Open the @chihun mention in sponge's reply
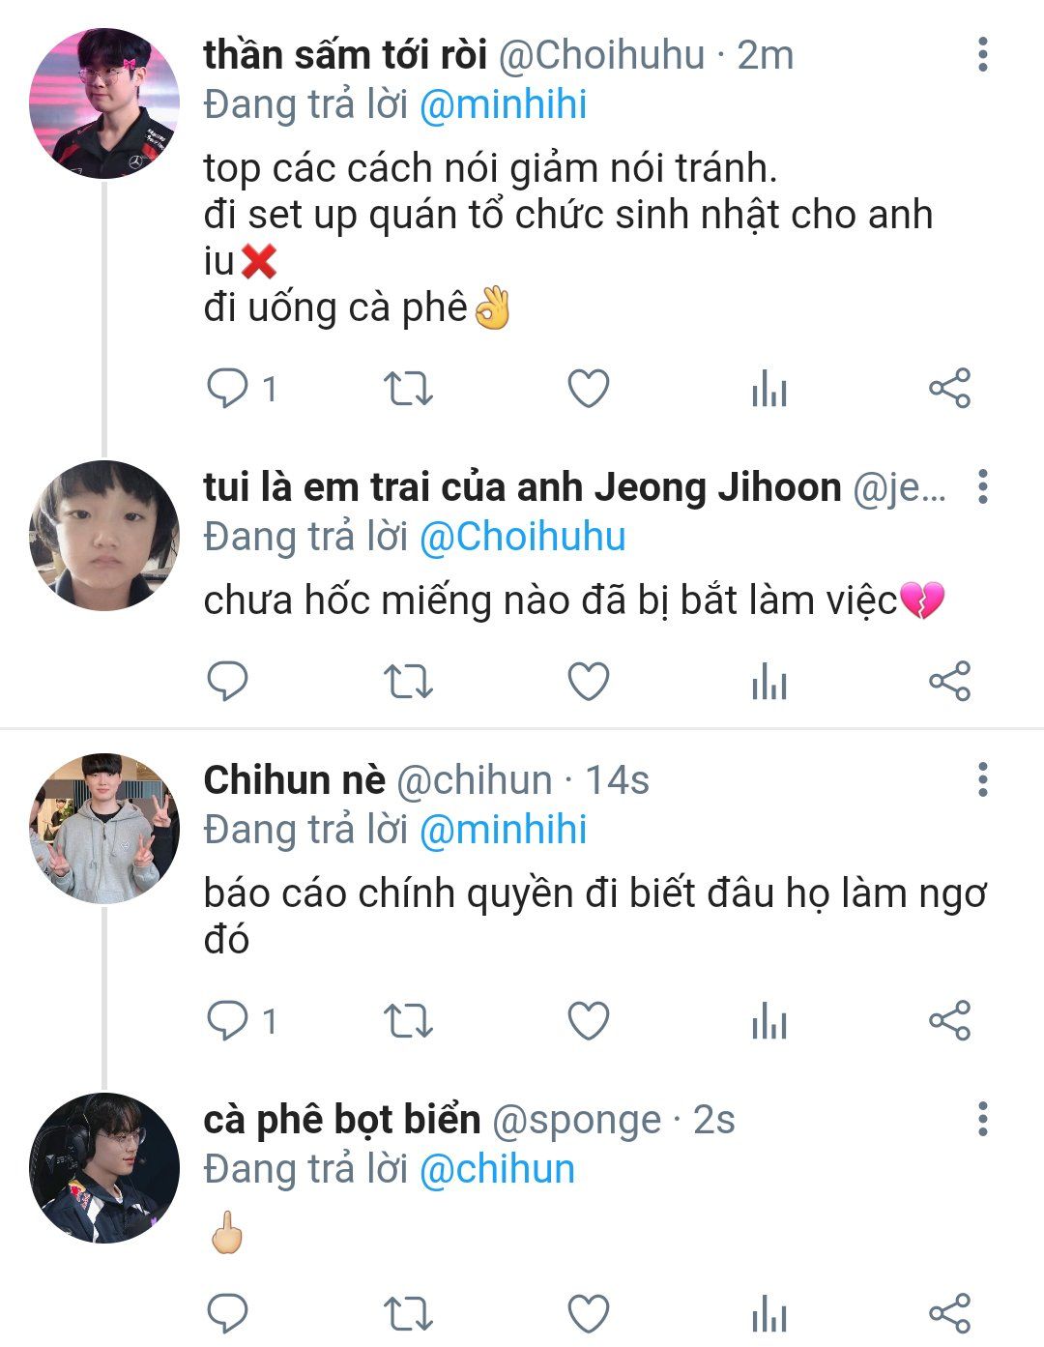 click(497, 1169)
